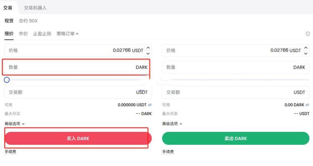Click the buy amount slider handle

coord(7,80)
